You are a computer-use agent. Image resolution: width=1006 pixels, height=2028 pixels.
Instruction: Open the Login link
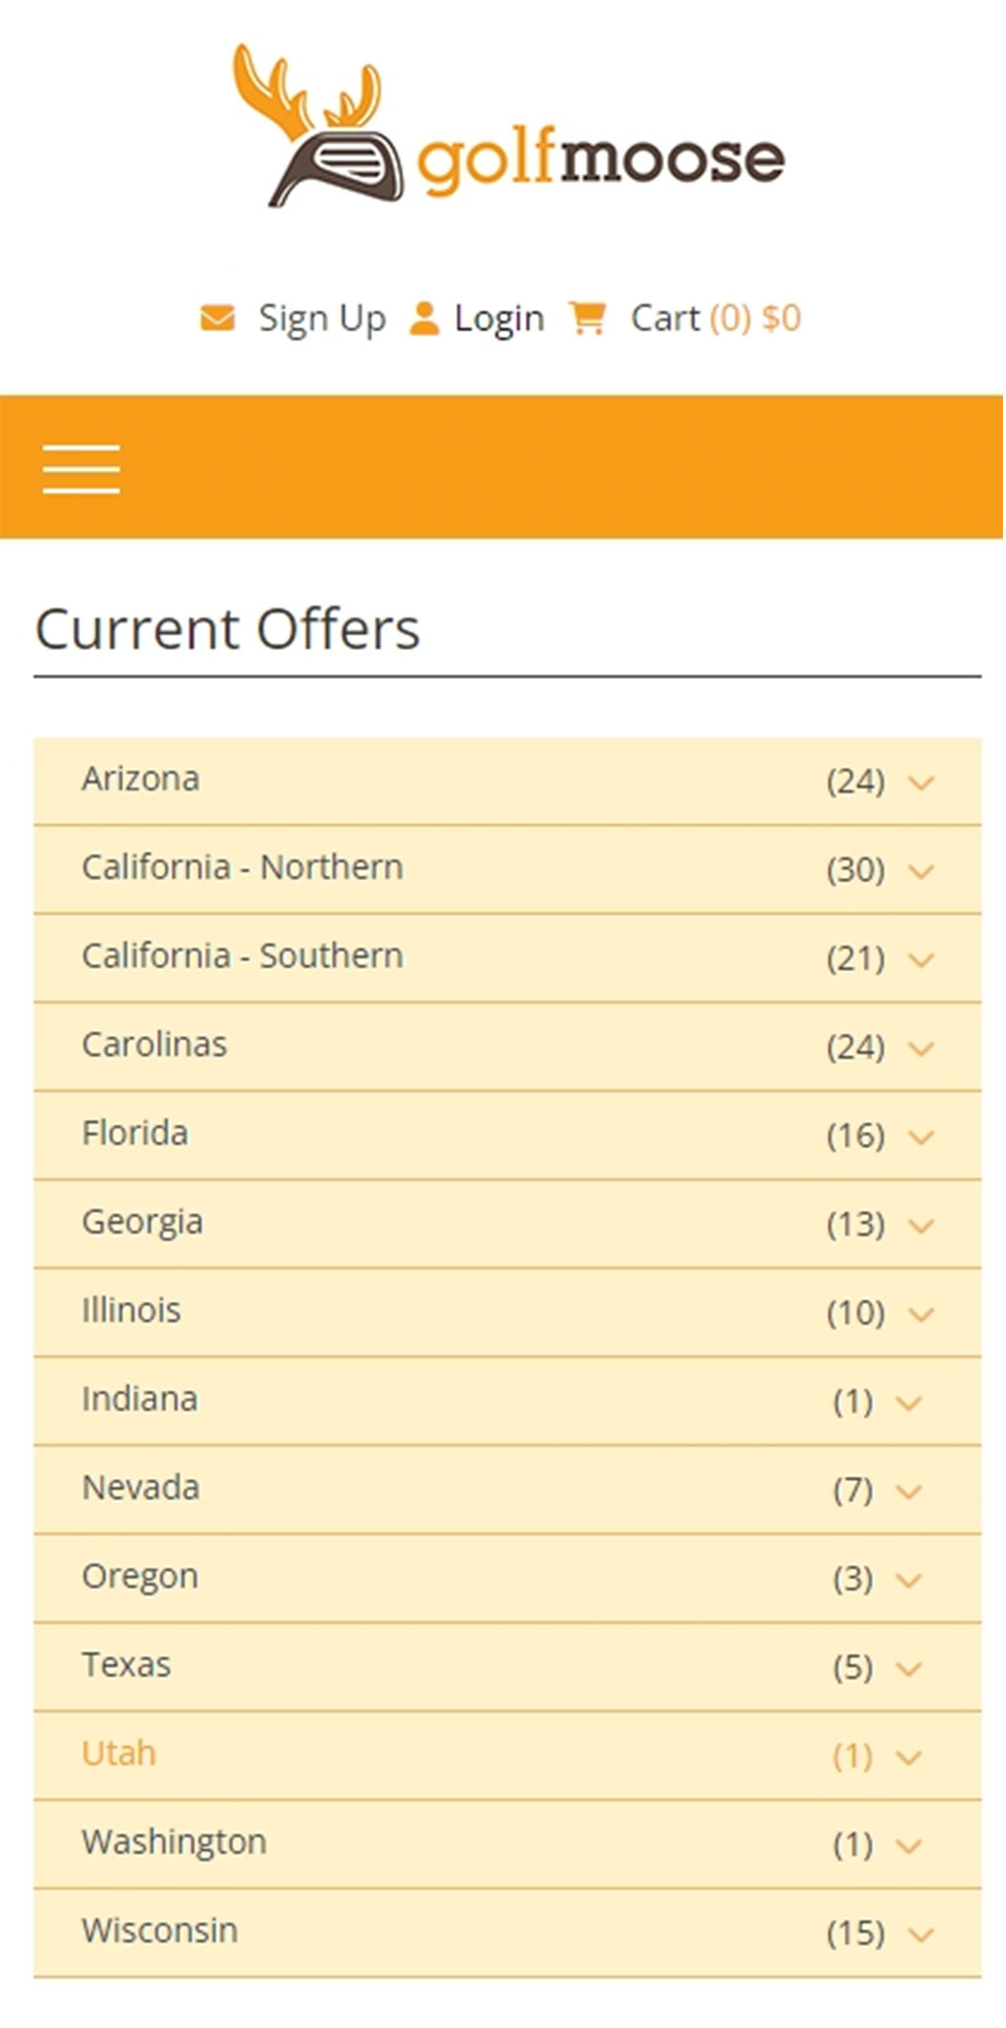pos(499,318)
